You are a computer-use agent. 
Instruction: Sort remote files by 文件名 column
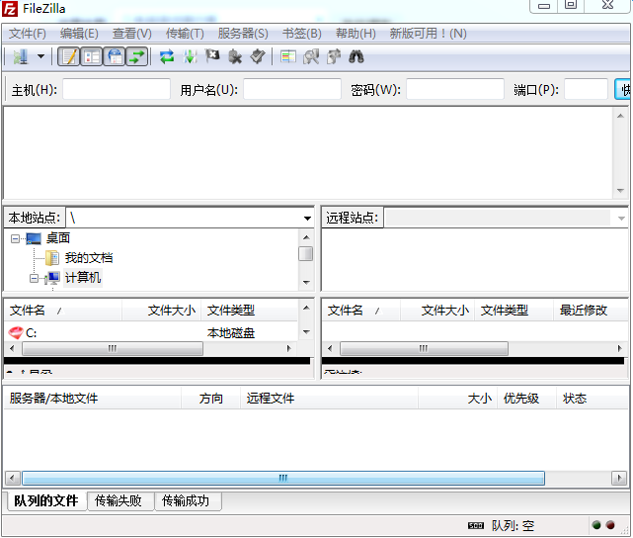(360, 311)
